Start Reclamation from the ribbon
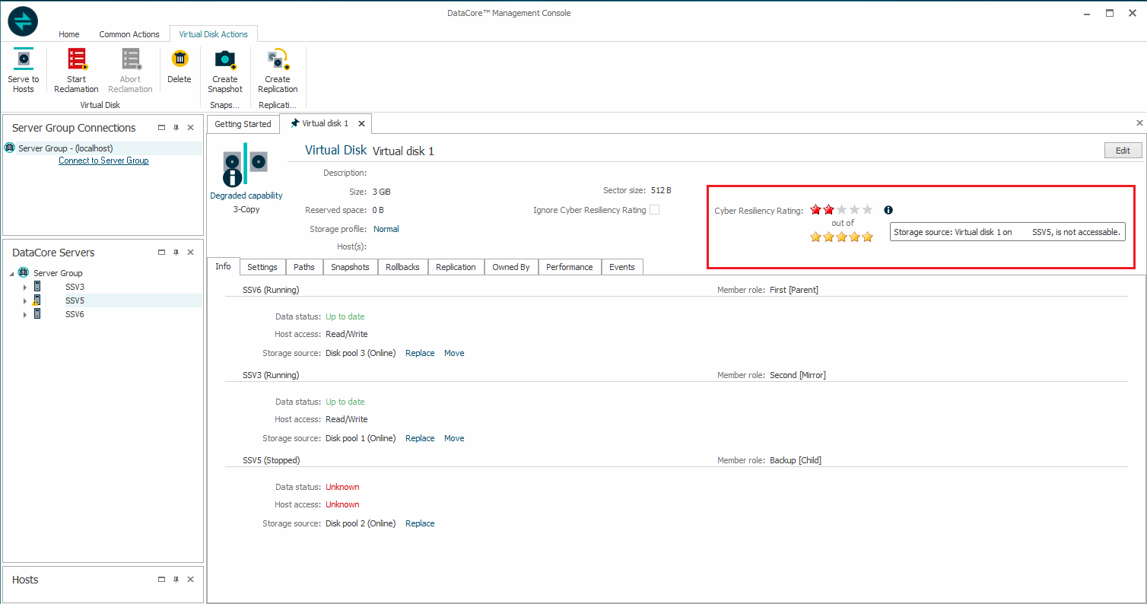1147x604 pixels. point(76,59)
